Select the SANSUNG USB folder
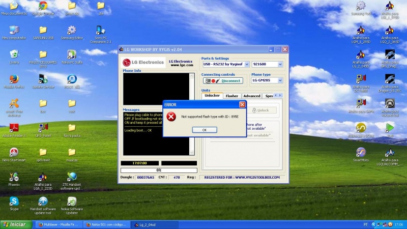This screenshot has width=407, height=229. coord(43,33)
